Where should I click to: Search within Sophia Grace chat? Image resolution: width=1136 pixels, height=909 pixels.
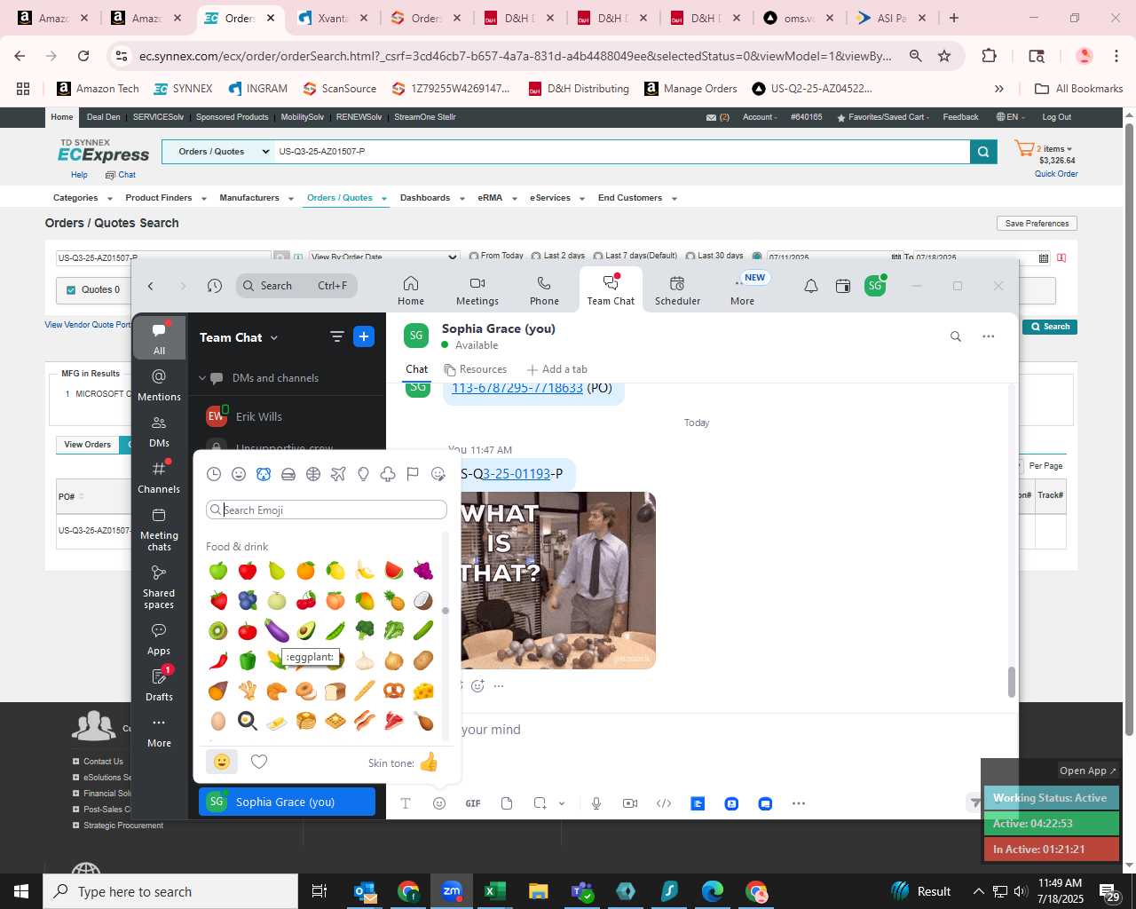click(956, 336)
